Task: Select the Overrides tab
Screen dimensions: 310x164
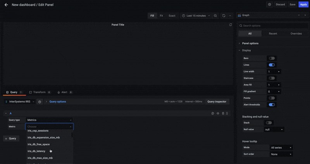Action: click(296, 34)
